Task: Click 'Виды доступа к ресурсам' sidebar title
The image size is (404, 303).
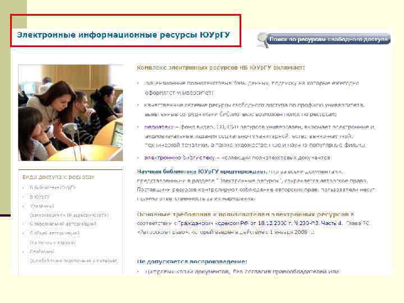Action: tap(58, 177)
